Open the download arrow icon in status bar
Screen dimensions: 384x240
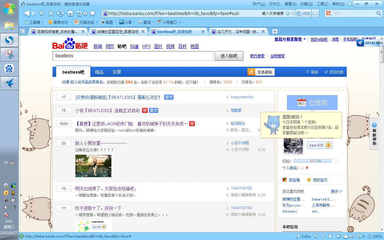[x=330, y=236]
